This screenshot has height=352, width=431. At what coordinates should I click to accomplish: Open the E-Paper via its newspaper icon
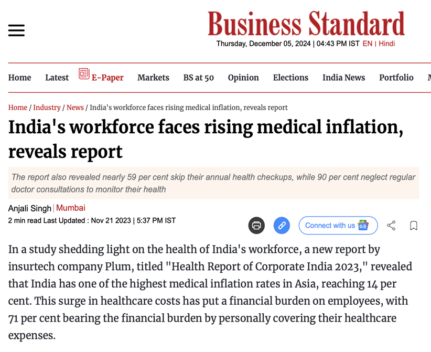click(x=84, y=74)
